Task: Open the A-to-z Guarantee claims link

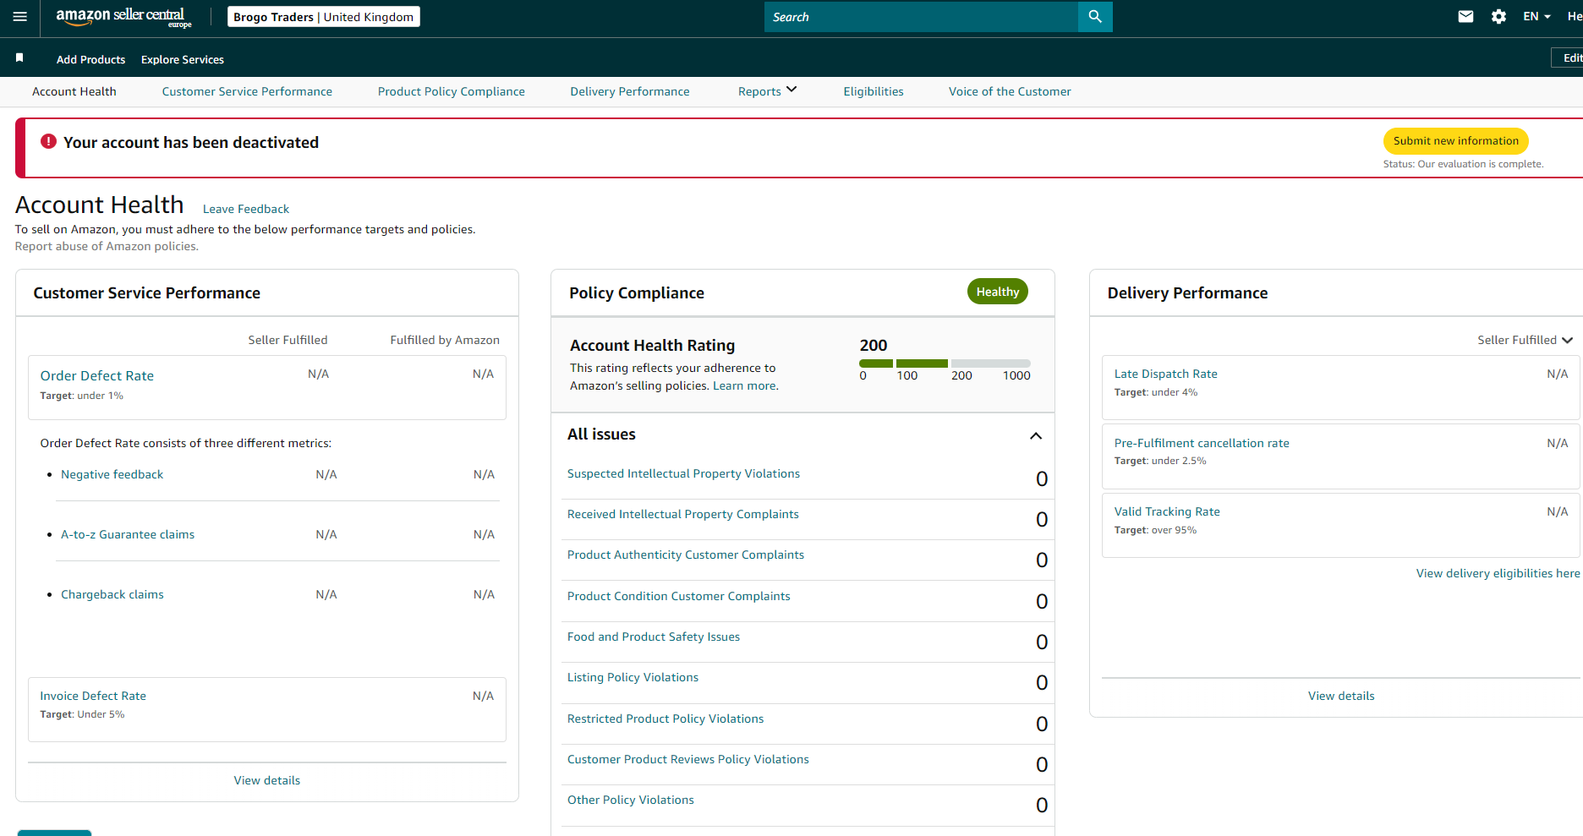Action: [x=128, y=534]
